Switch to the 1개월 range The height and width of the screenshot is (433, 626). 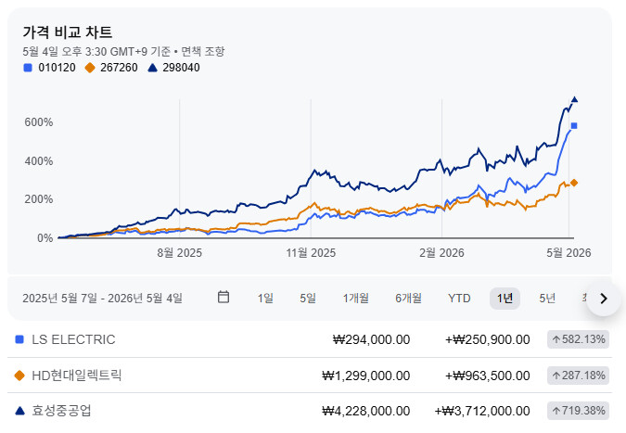pos(356,299)
